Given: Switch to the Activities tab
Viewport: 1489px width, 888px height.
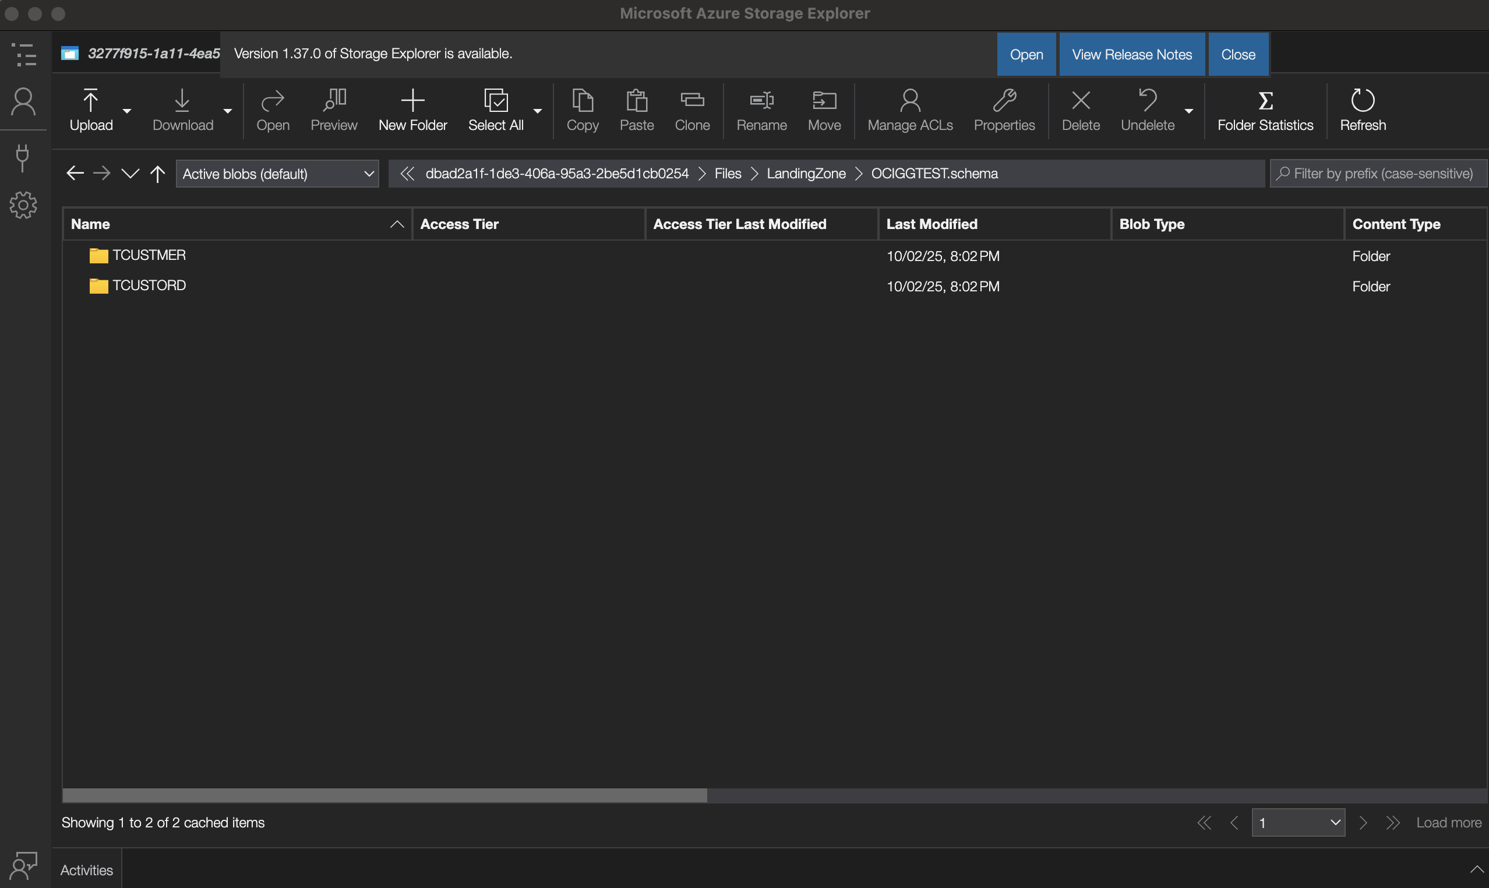Looking at the screenshot, I should (86, 869).
